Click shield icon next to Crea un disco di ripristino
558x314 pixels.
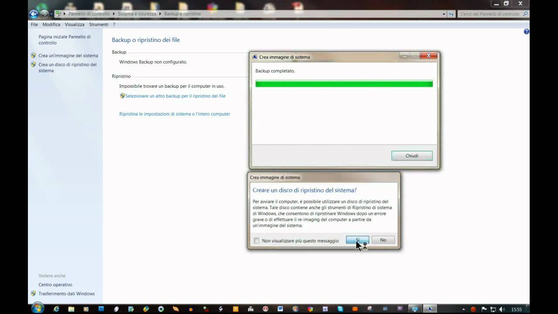(33, 65)
